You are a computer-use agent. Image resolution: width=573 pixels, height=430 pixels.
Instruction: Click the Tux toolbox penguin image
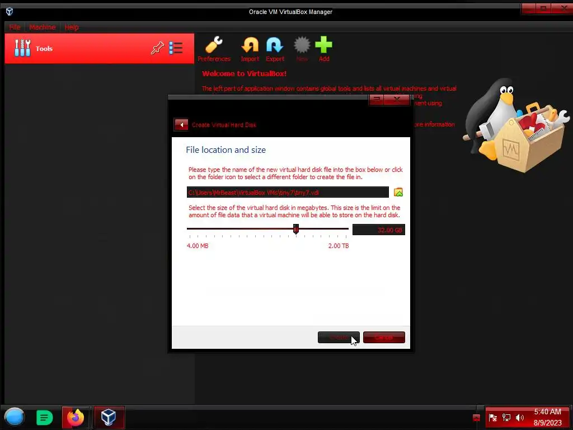(516, 124)
